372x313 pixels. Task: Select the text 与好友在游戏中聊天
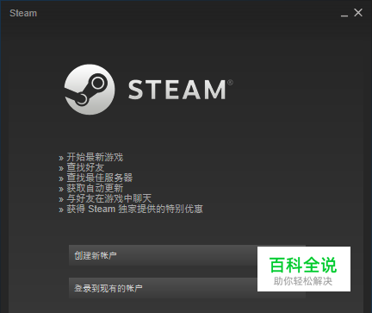pyautogui.click(x=109, y=198)
